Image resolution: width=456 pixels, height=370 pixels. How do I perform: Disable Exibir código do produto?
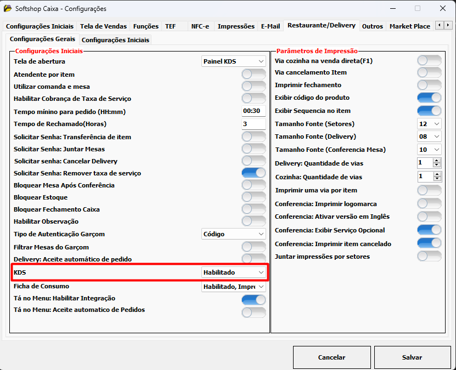[429, 98]
